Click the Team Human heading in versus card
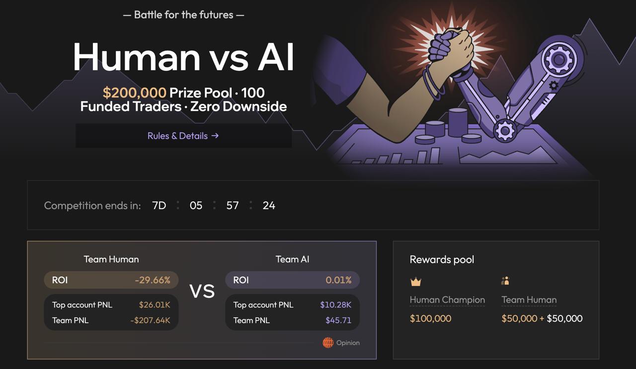Screen dimensions: 636x369 111,259
